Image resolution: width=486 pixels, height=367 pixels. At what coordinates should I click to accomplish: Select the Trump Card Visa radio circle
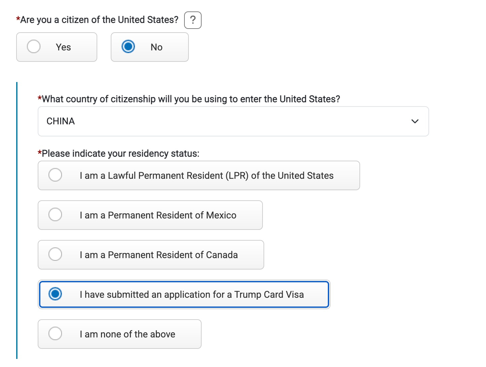tap(55, 294)
